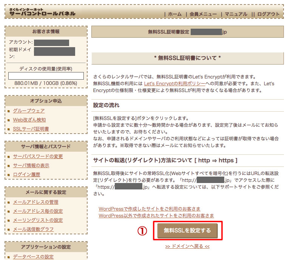Open データベースの設定 link
Viewport: 296px width, 260px height.
coord(33,257)
